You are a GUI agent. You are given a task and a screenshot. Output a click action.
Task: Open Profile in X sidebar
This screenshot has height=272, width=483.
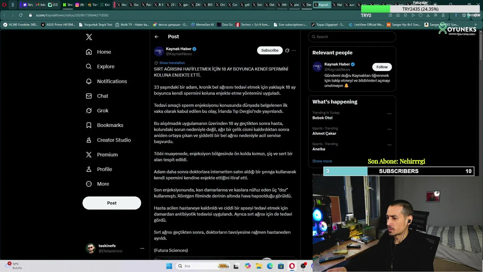click(99, 169)
